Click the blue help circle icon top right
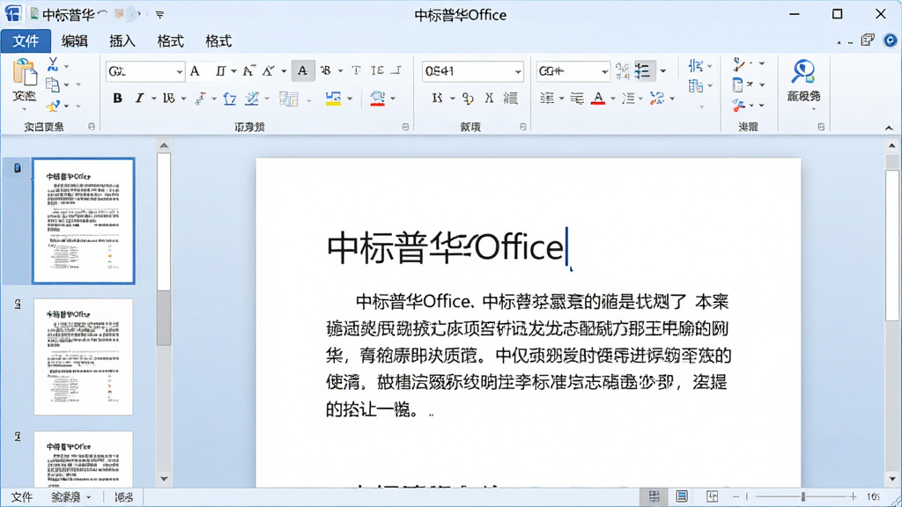 890,40
